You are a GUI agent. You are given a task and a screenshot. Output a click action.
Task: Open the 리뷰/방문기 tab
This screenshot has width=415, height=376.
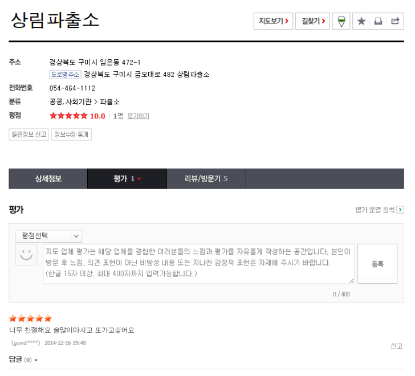(x=206, y=179)
